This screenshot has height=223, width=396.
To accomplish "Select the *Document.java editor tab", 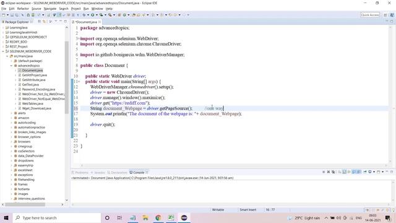I will tap(86, 22).
